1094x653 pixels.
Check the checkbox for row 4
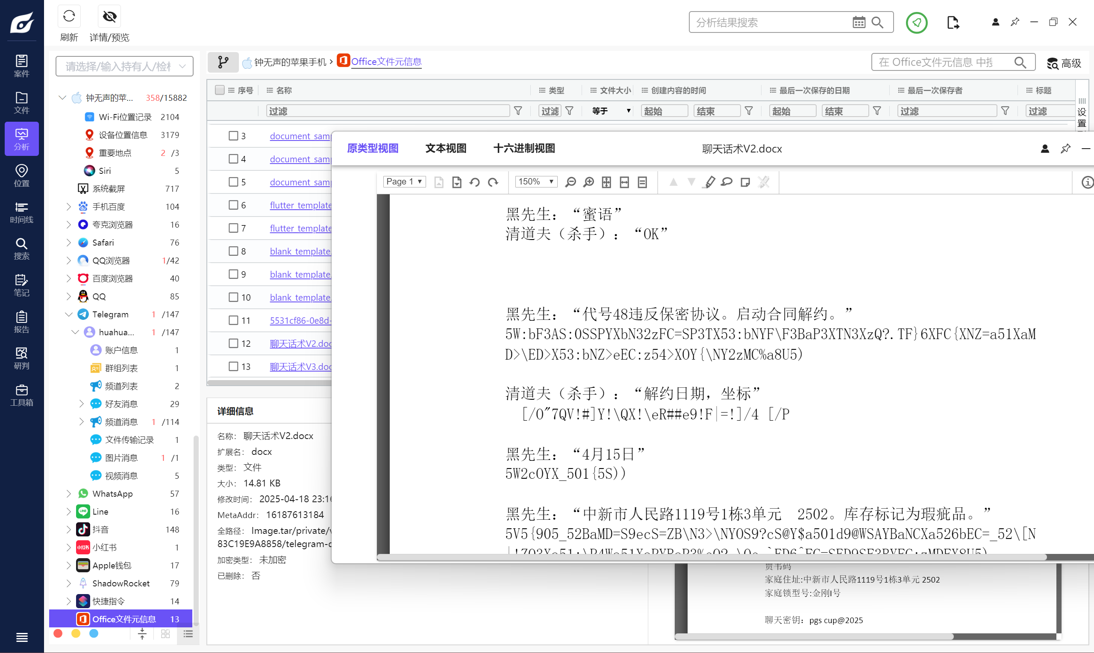(233, 159)
